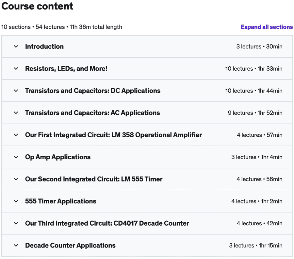The image size is (294, 259).
Task: Click the 555 Timer Applications heading
Action: [60, 201]
